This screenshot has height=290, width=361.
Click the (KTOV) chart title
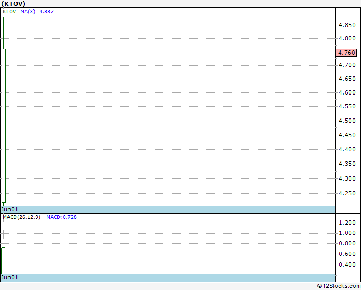13,3
